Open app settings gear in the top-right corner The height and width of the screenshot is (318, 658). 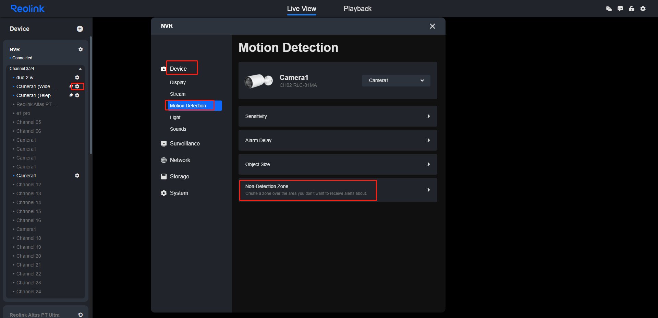(643, 9)
